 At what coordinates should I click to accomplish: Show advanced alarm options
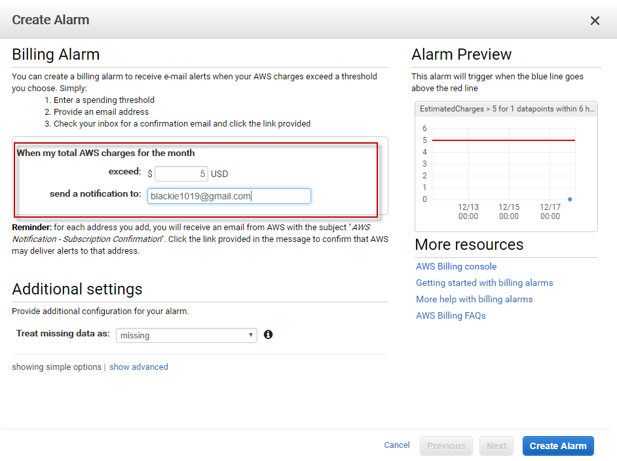[x=138, y=367]
